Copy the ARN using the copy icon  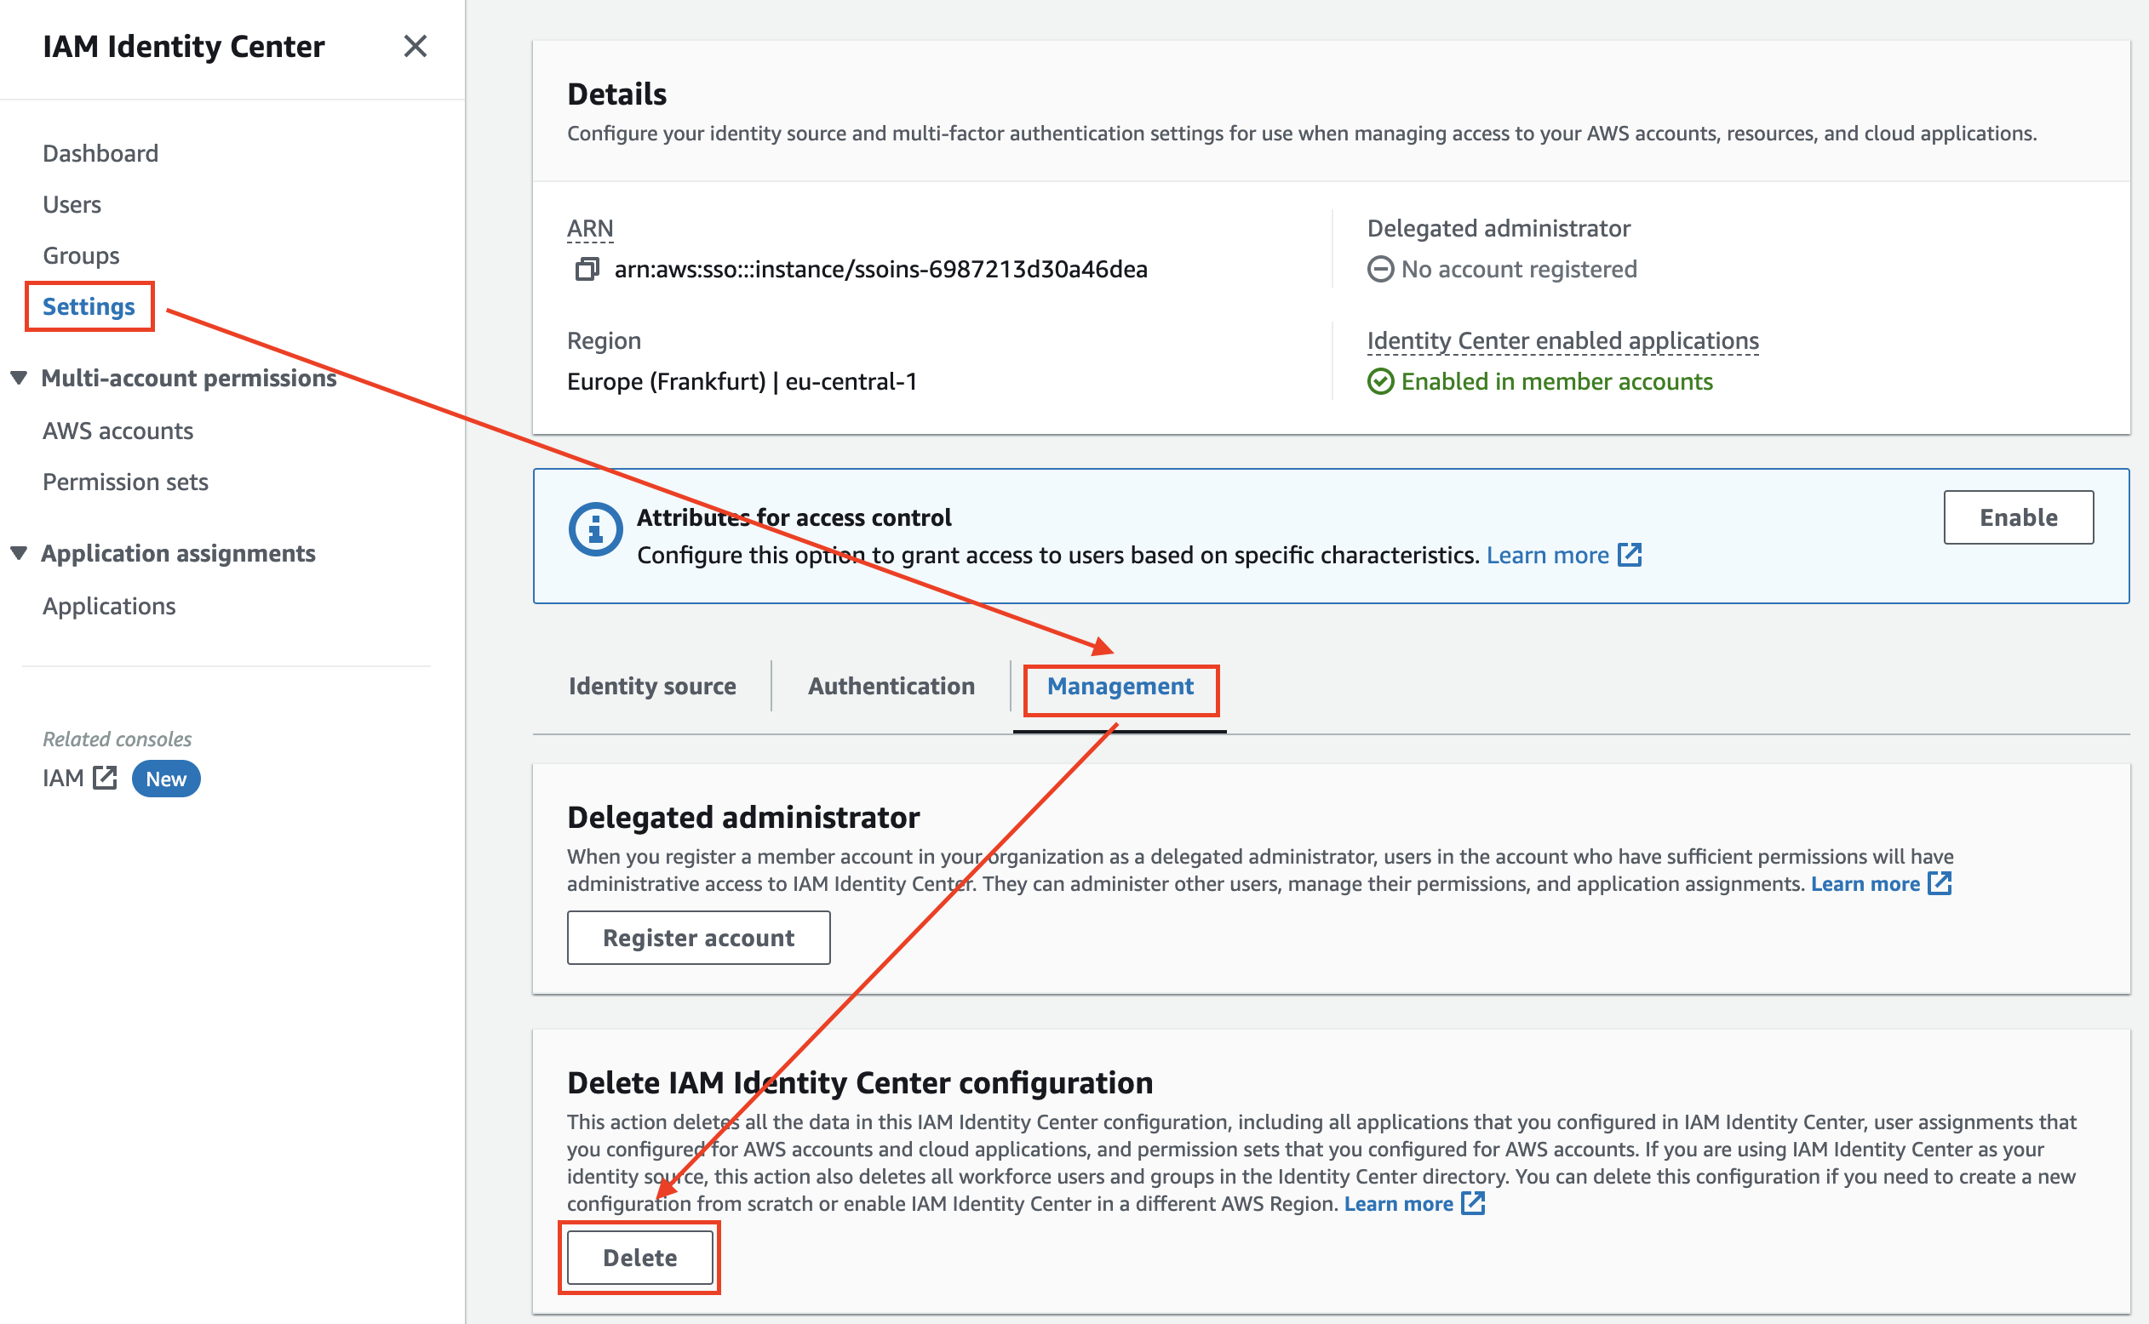click(587, 269)
